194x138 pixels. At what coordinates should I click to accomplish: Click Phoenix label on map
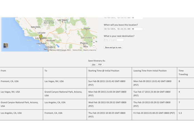click(84, 43)
